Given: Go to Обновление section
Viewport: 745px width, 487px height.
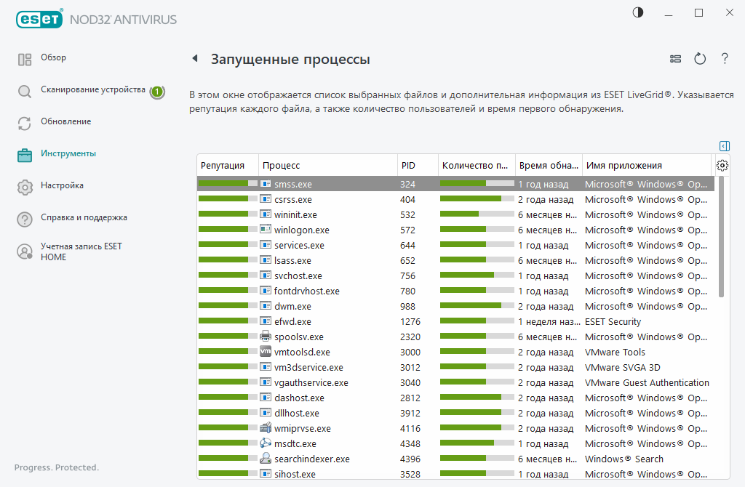Looking at the screenshot, I should [x=65, y=121].
